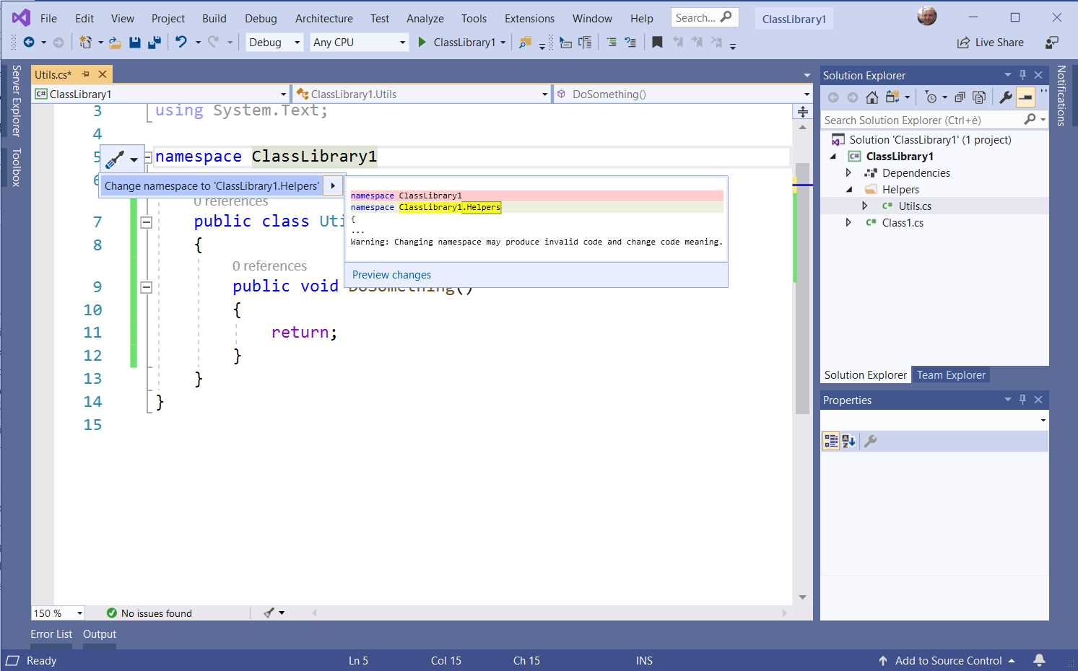Click the Search Solution Explorer input field
1078x671 pixels.
click(x=917, y=120)
